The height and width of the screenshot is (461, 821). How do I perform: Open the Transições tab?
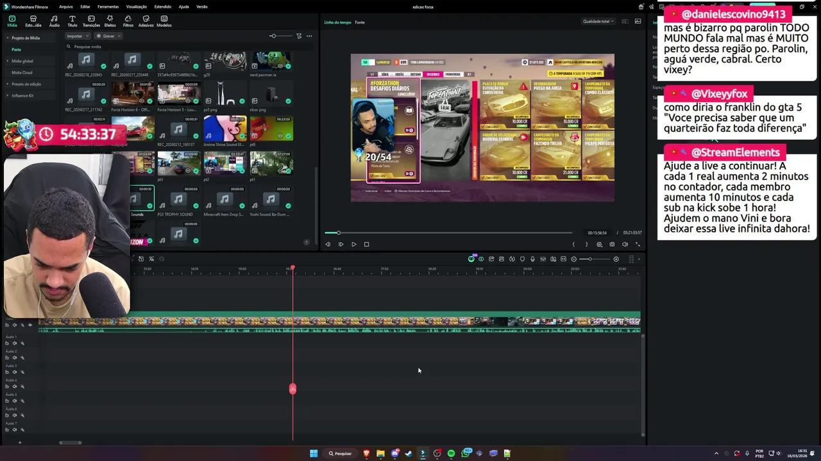click(x=91, y=22)
